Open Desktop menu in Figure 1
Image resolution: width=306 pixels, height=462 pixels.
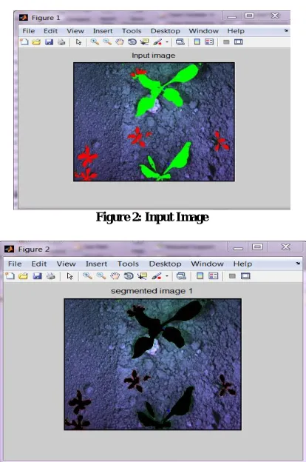tap(166, 31)
